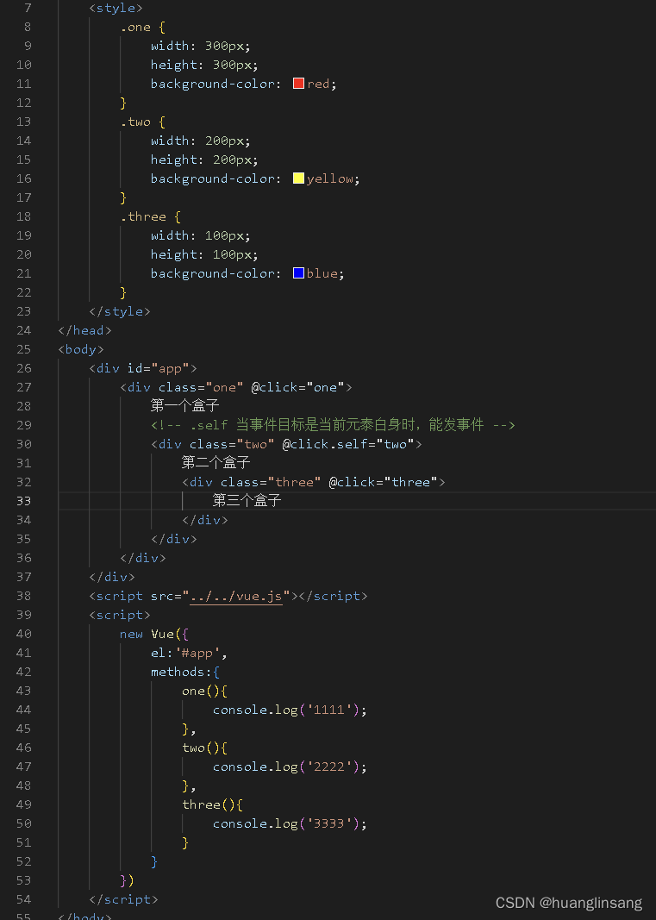The width and height of the screenshot is (656, 920).
Task: Click the '.three {' CSS selector
Action: 150,216
